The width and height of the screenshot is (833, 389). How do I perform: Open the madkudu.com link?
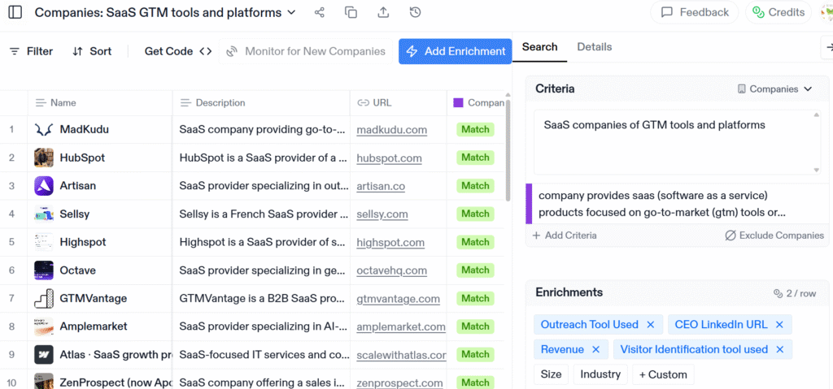click(x=391, y=130)
